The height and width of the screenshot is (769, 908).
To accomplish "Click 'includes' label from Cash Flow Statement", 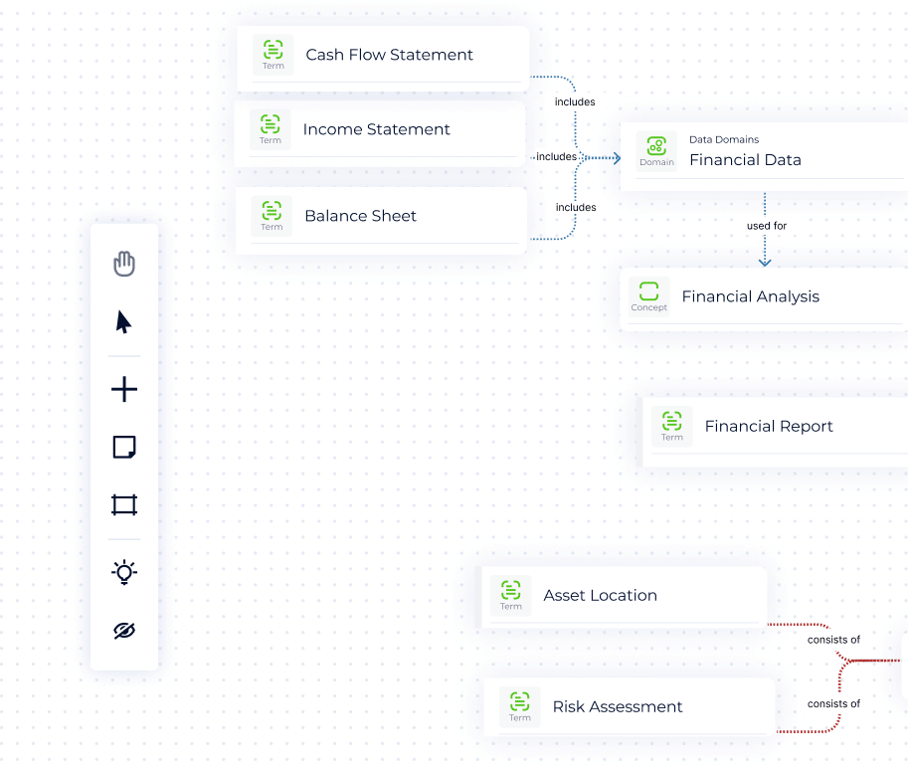I will [x=575, y=101].
